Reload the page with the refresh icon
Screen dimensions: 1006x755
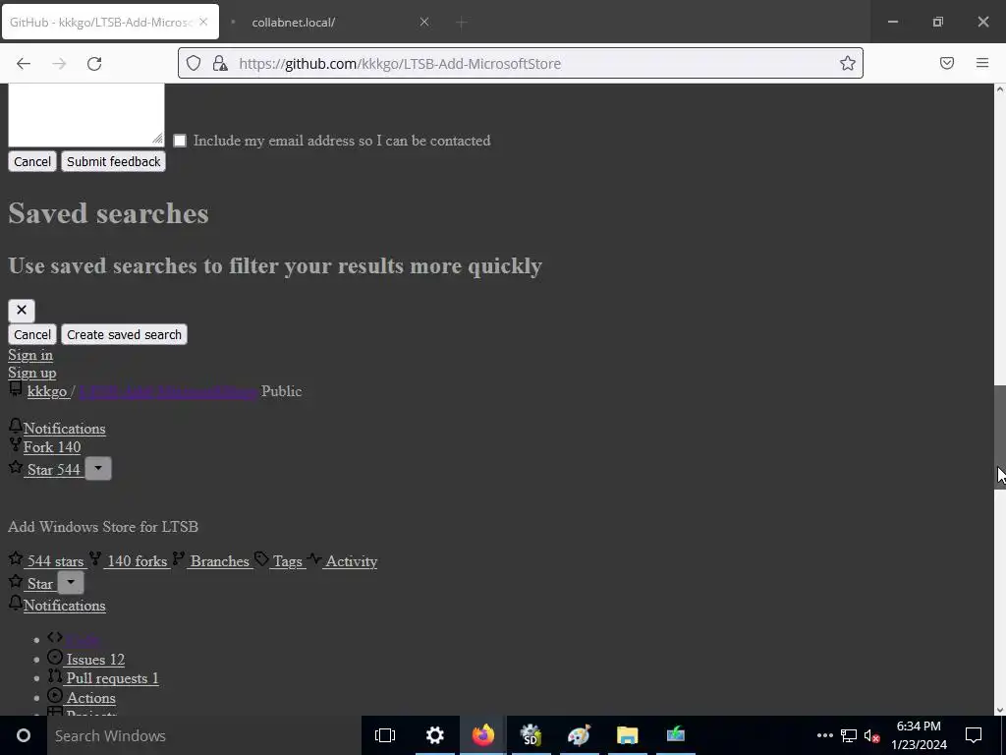click(x=94, y=64)
